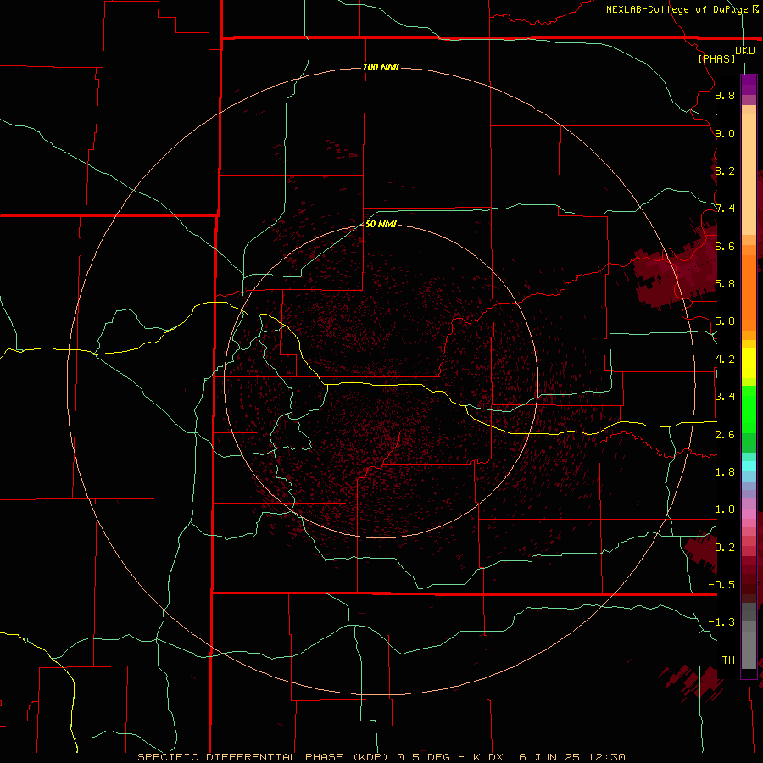Click the 6.6 legend value
763x763 pixels.
(x=725, y=246)
